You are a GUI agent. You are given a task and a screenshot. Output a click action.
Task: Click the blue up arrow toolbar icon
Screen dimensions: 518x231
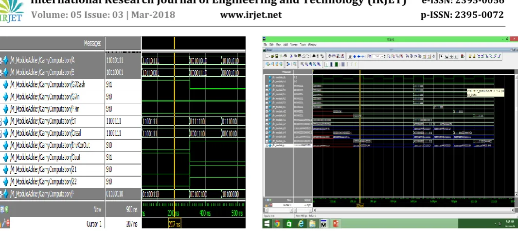pos(355,56)
